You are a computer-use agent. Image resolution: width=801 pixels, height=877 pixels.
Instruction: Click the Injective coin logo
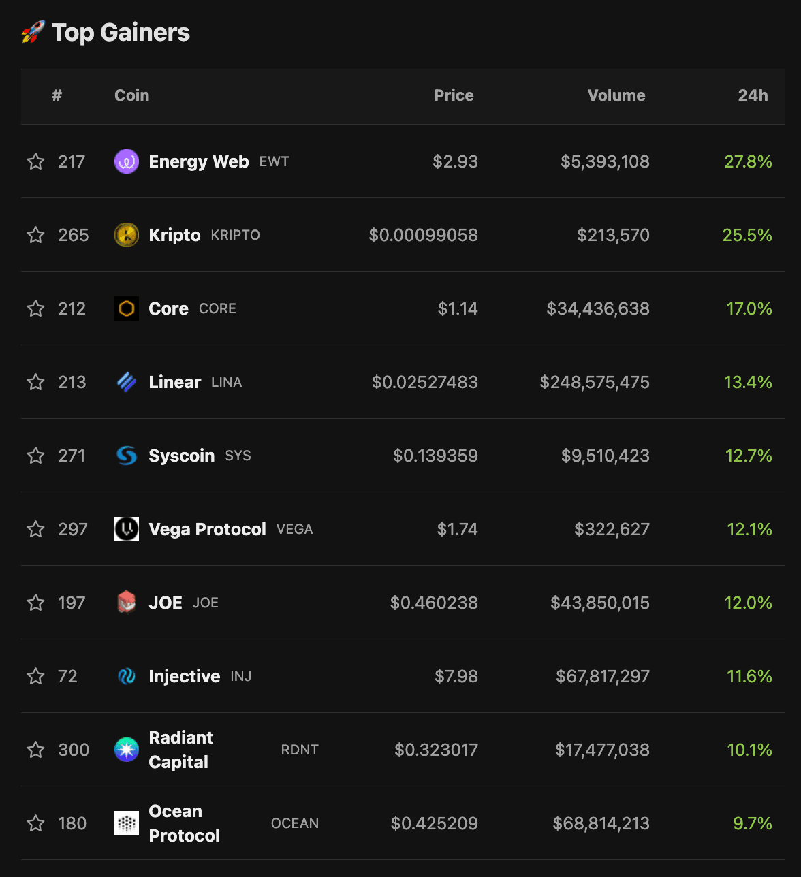point(127,676)
